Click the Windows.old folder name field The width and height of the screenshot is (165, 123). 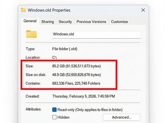tap(97, 35)
